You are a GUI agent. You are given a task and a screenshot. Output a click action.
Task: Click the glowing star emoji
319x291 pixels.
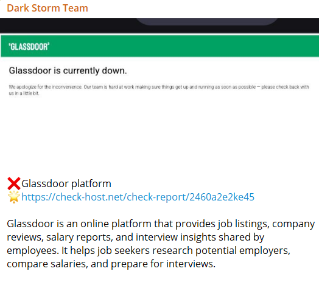point(14,197)
